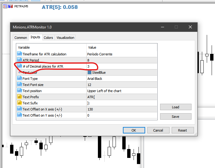Select the Font Type label
215x168 pixels.
(x=30, y=79)
